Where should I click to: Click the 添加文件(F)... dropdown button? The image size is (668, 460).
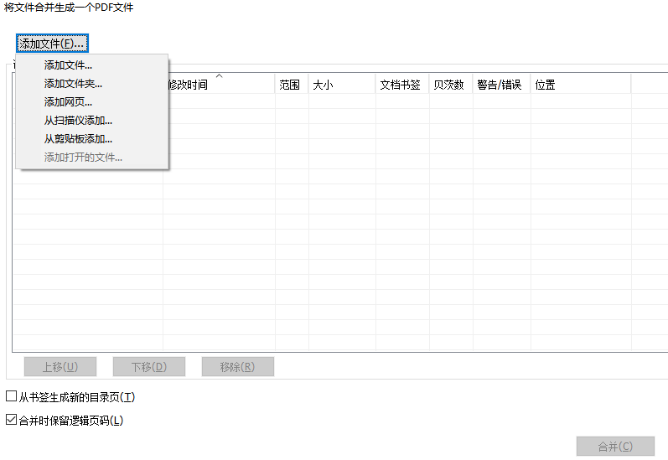(x=52, y=44)
